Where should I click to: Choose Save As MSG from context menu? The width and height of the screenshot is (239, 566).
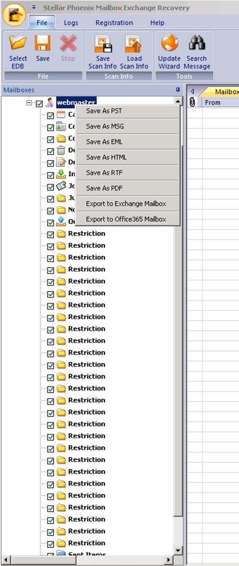(128, 126)
